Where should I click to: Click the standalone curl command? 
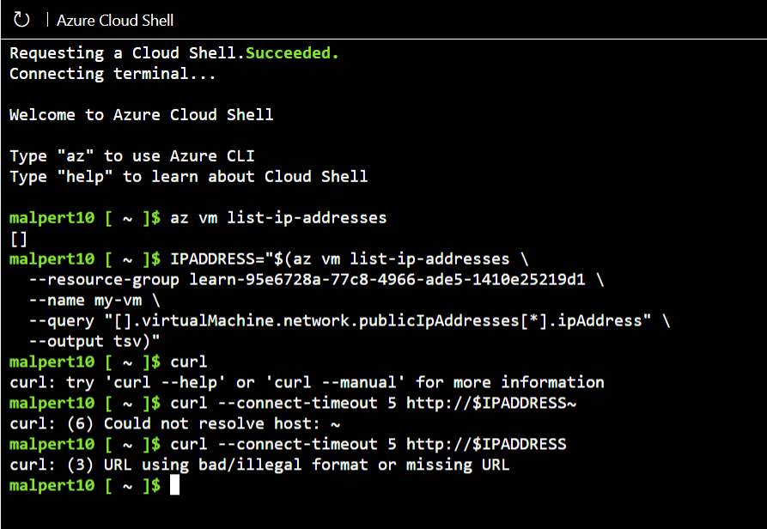[188, 362]
